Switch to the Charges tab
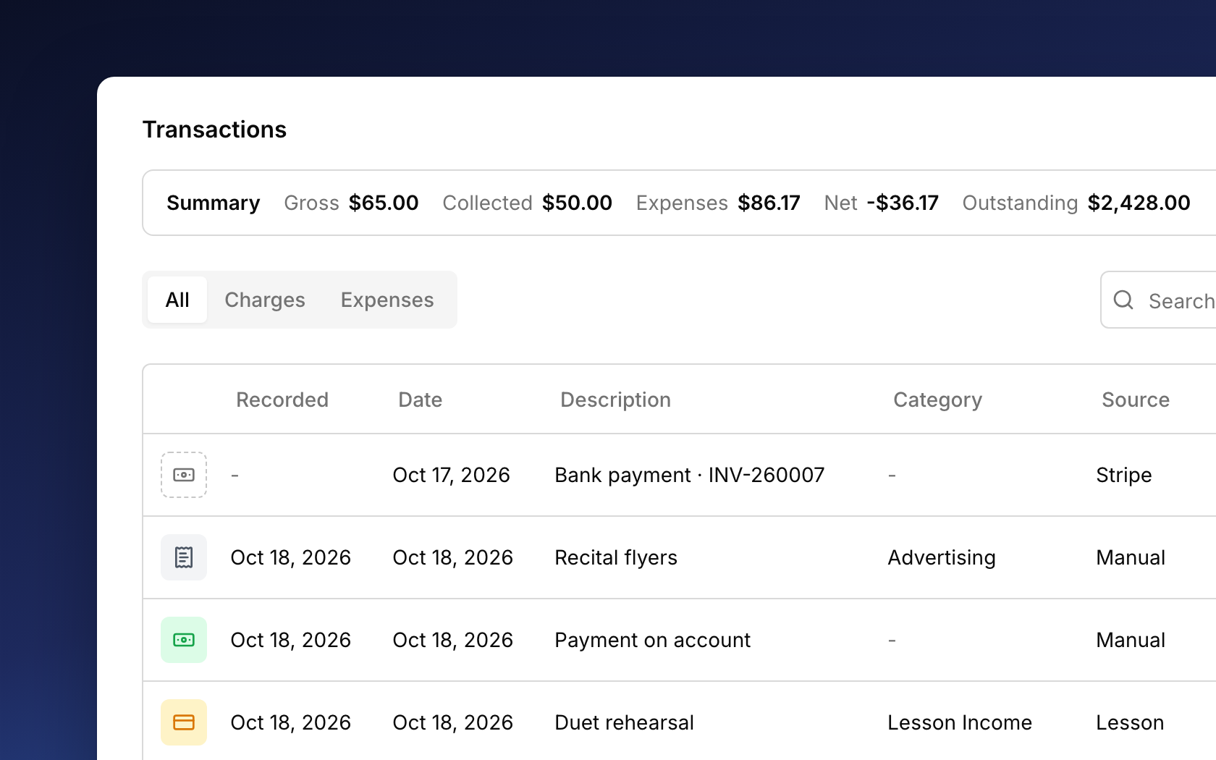The height and width of the screenshot is (760, 1216). click(x=265, y=300)
